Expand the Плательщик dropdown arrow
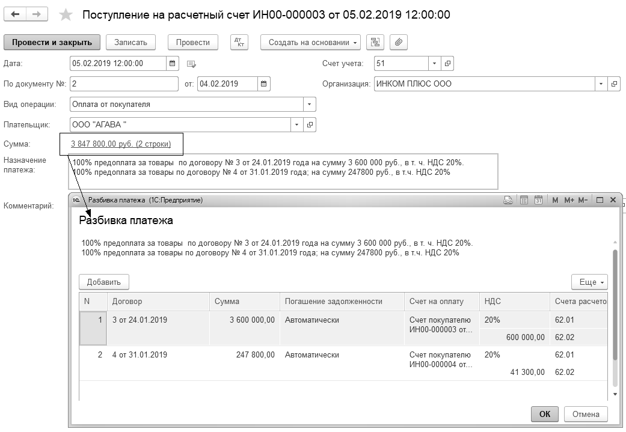The height and width of the screenshot is (432, 626). coord(296,125)
